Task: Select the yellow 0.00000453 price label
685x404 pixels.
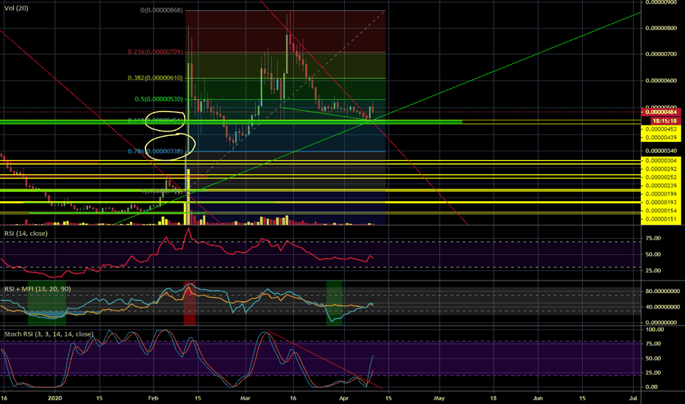Action: [661, 129]
